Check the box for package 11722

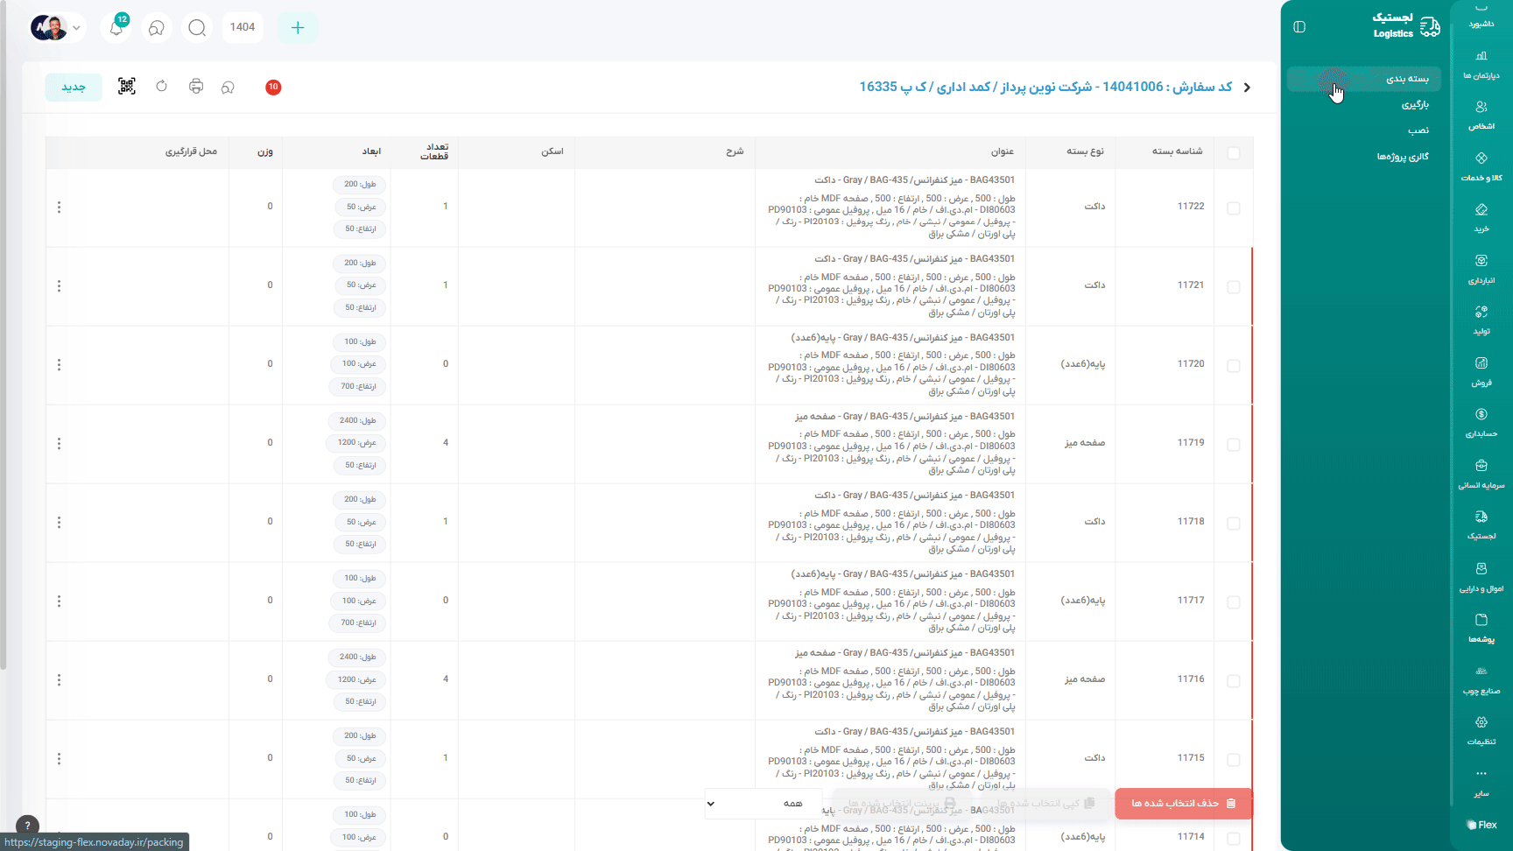[1234, 208]
